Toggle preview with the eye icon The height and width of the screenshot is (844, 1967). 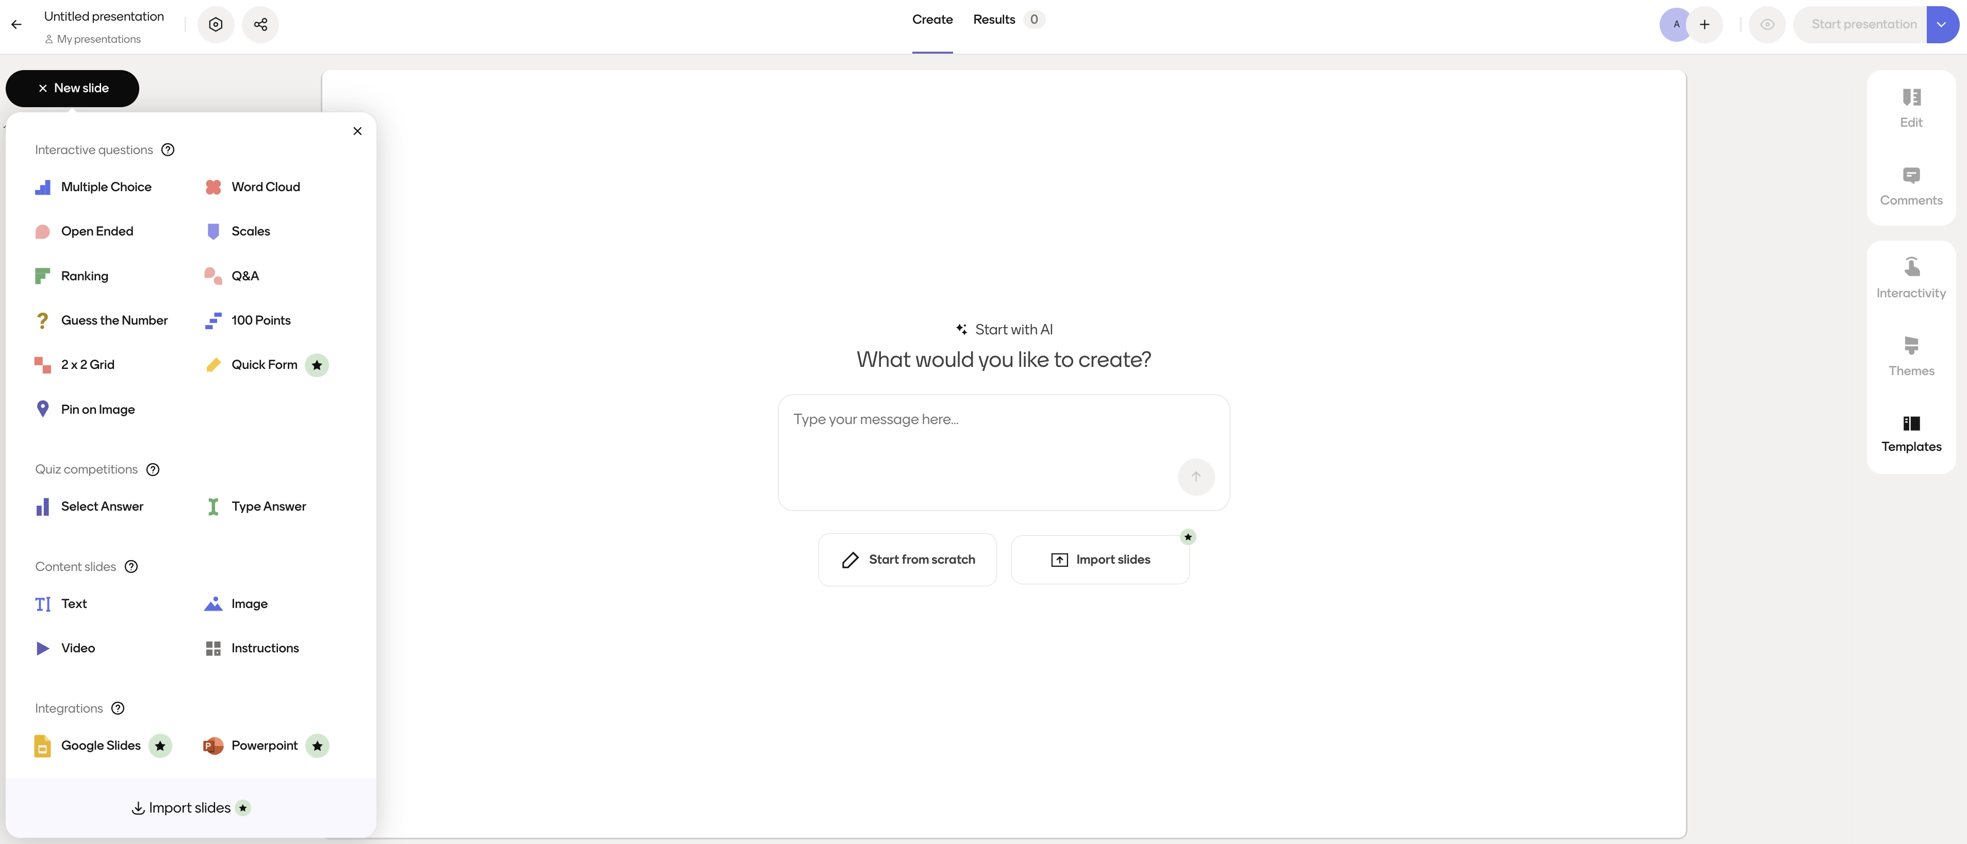pyautogui.click(x=1767, y=24)
